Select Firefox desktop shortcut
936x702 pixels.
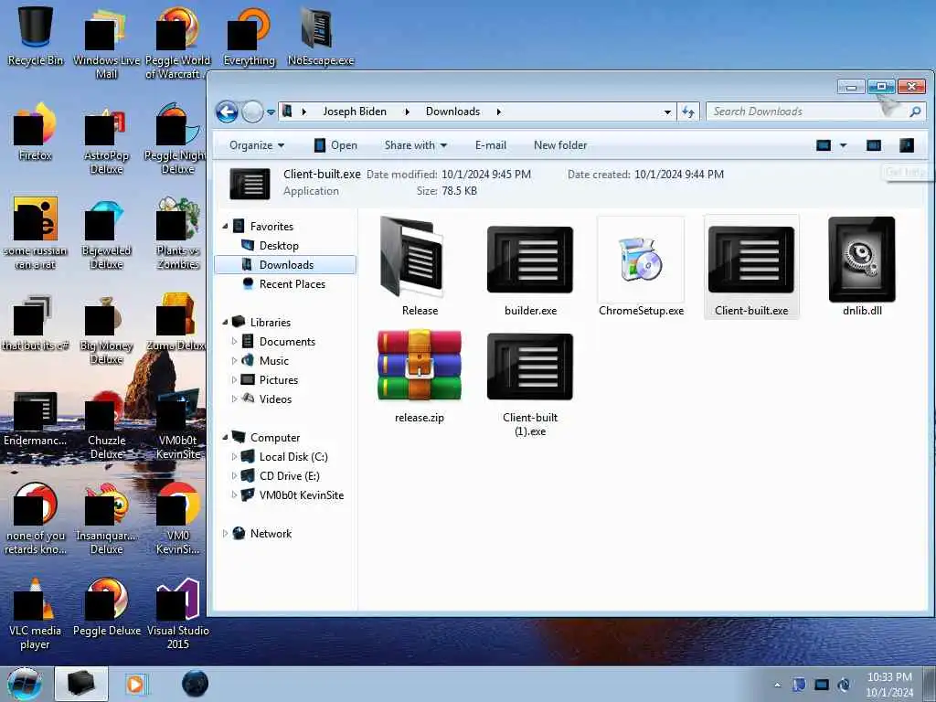(x=36, y=133)
